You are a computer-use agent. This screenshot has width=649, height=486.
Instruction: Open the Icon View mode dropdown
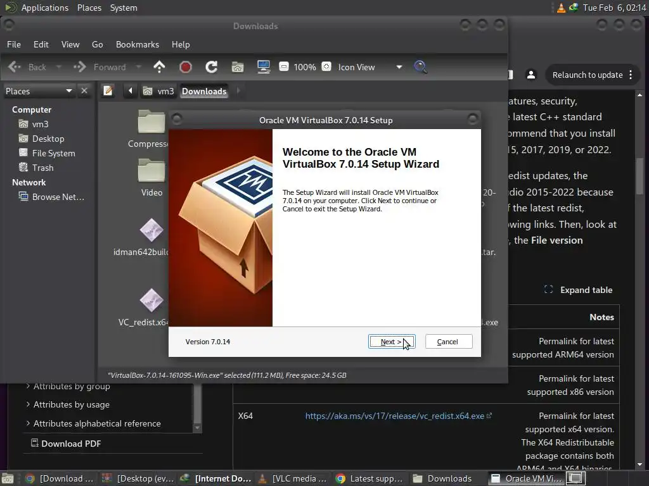point(370,67)
